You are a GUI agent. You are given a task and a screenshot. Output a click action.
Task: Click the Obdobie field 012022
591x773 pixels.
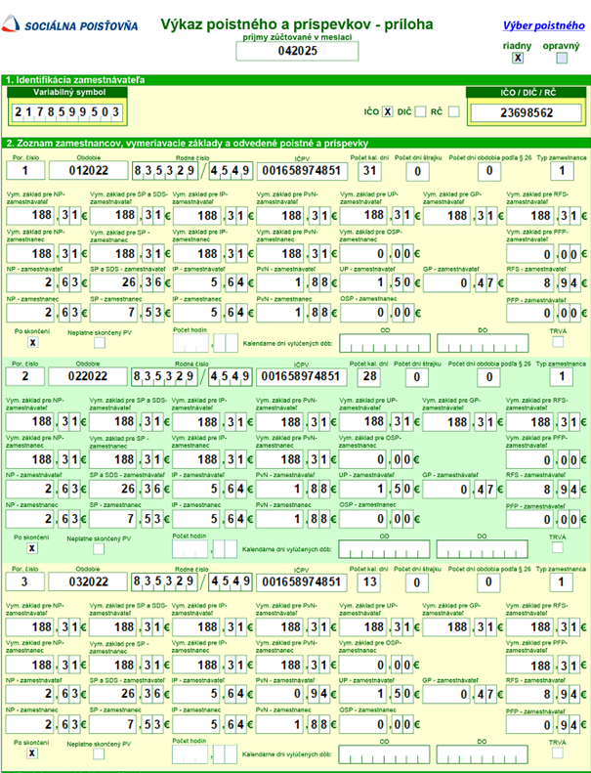pyautogui.click(x=88, y=171)
